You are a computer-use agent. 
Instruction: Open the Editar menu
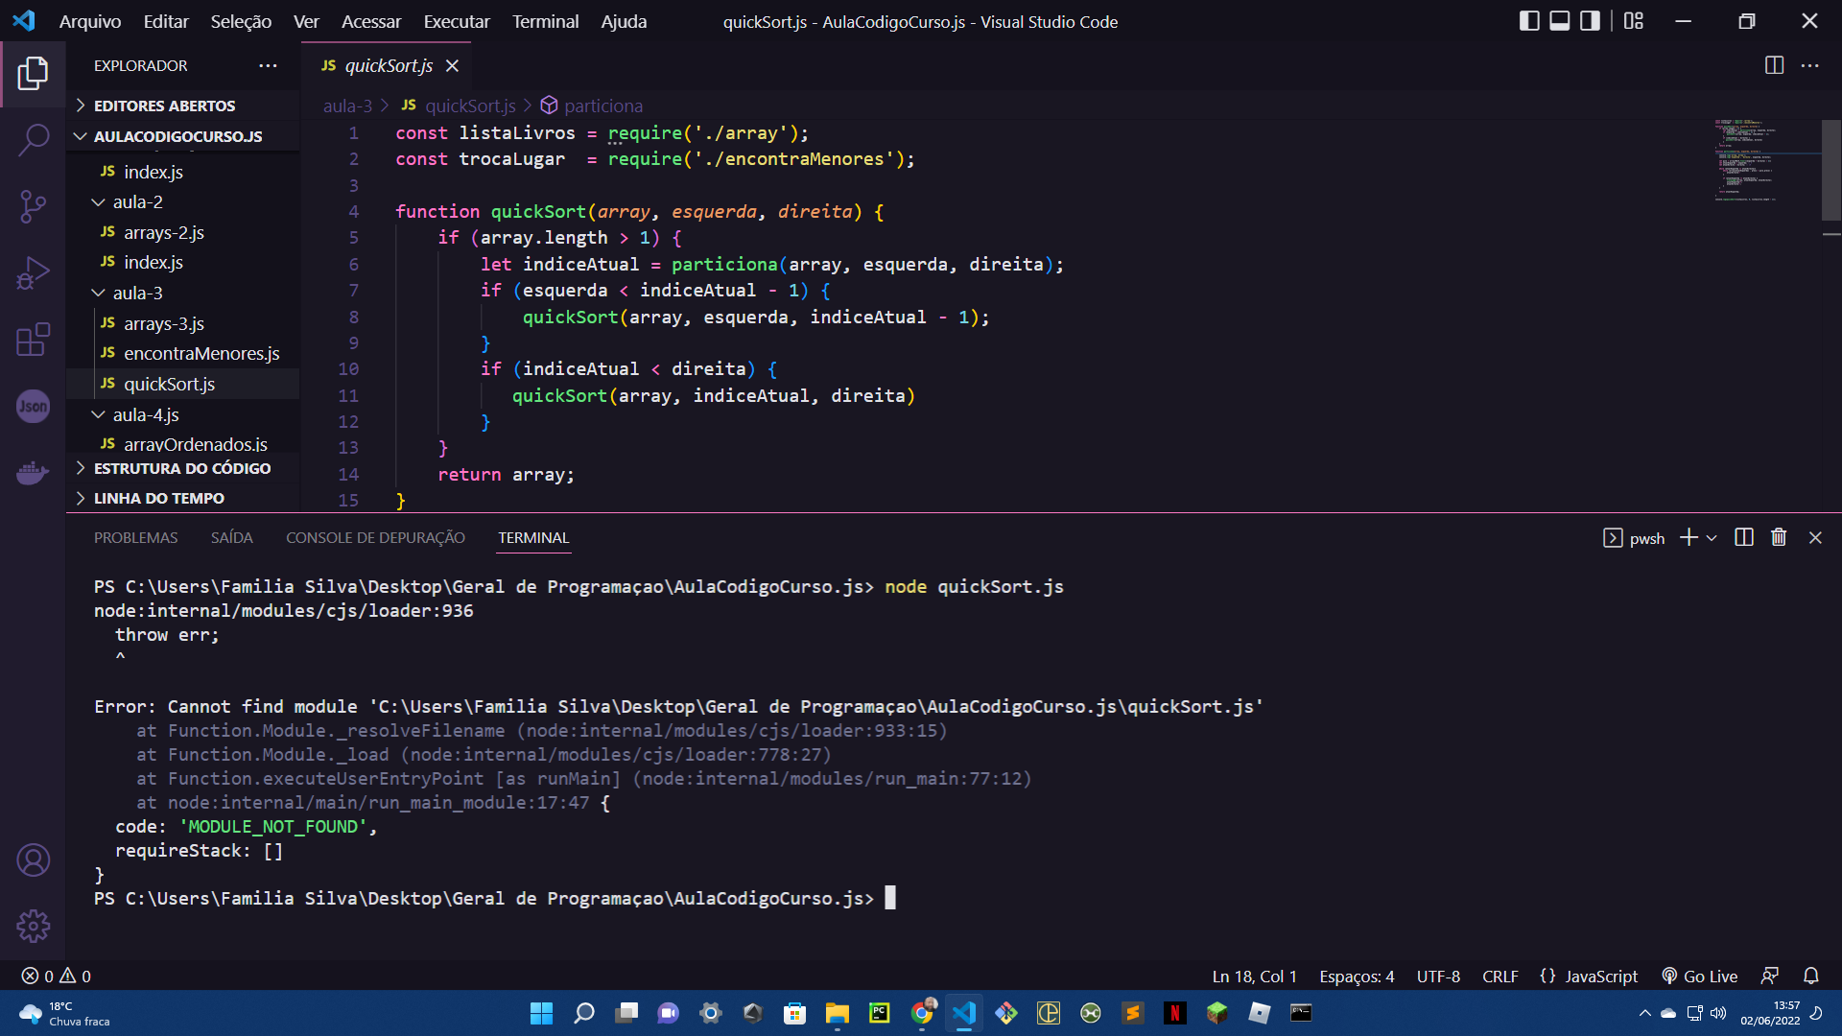(x=166, y=21)
